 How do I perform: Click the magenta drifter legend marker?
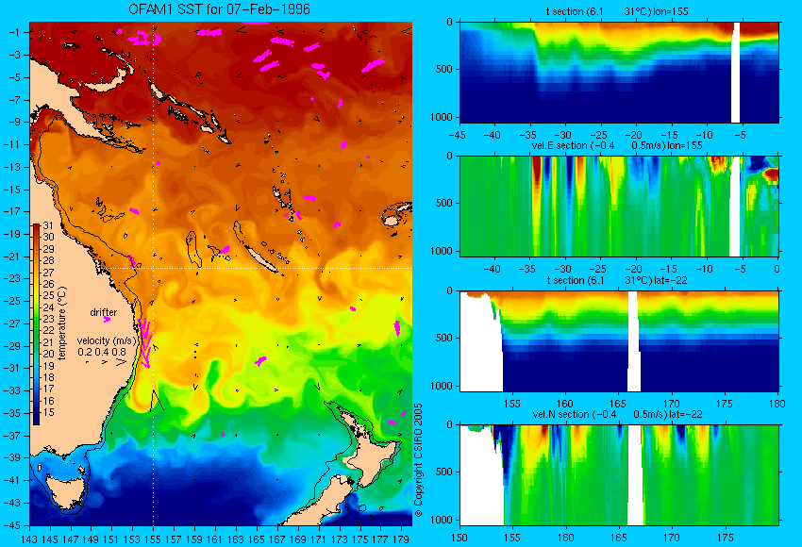tap(107, 320)
